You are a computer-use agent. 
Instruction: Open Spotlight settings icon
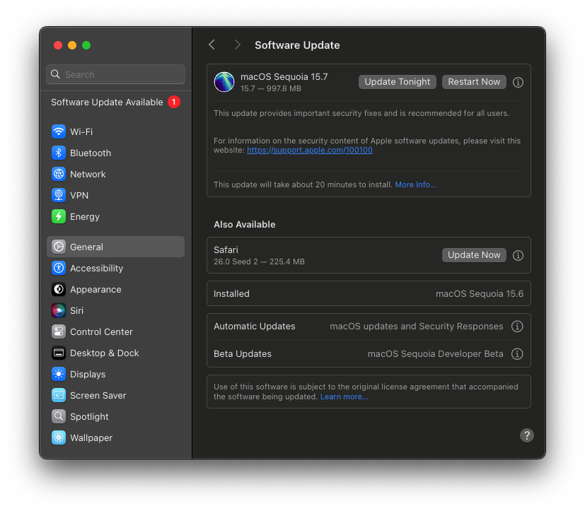point(59,417)
